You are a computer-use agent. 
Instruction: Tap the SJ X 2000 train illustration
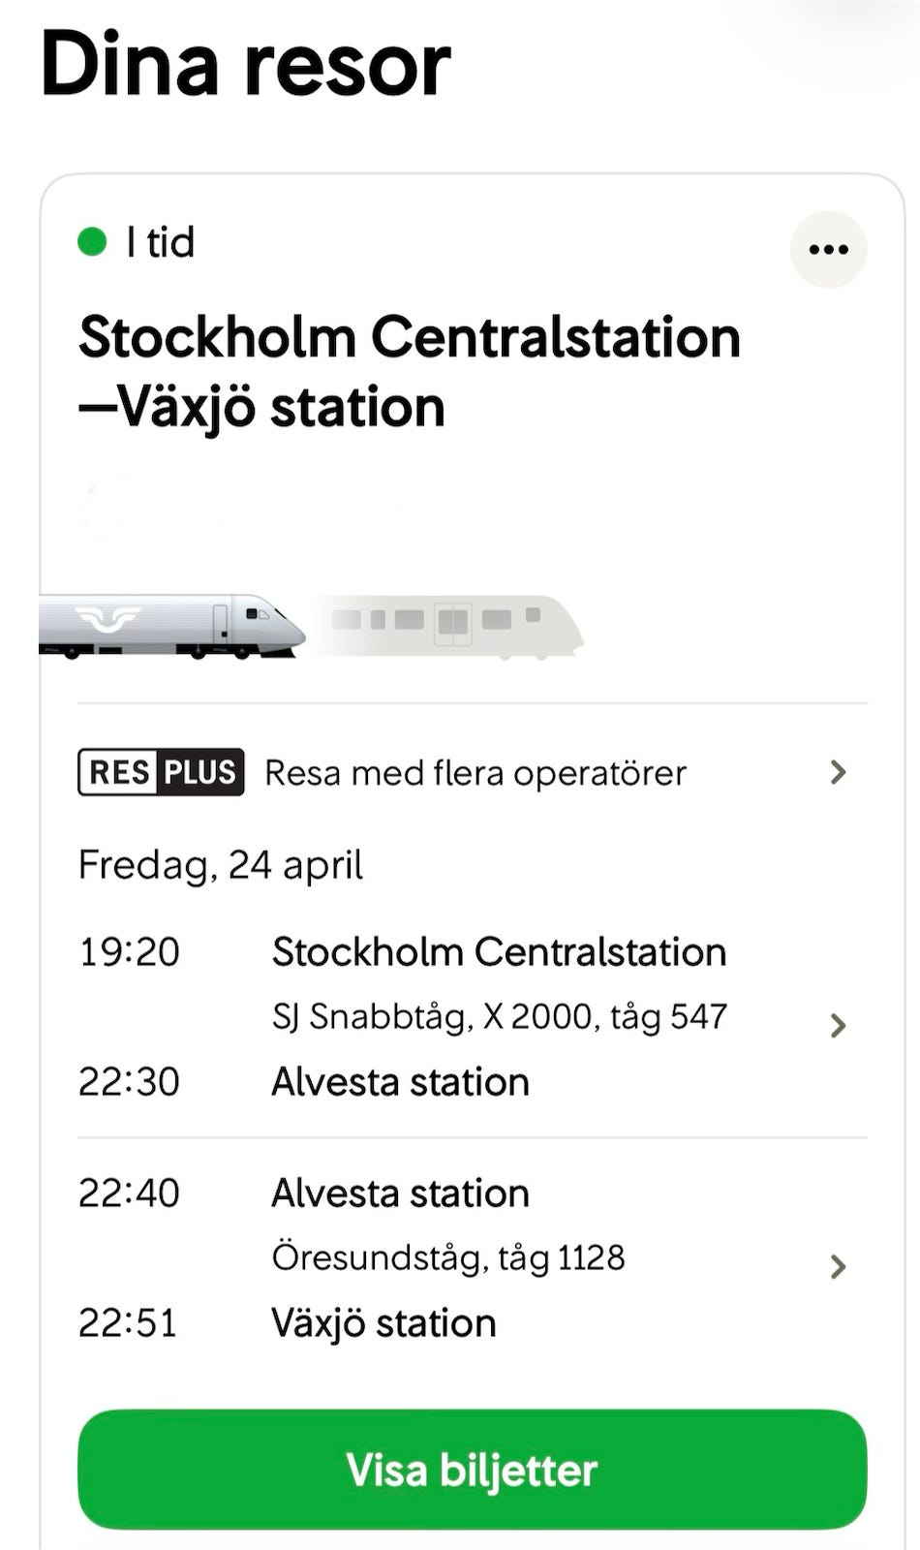(x=174, y=626)
